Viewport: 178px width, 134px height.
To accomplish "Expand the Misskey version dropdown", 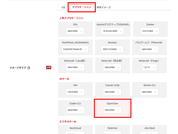I will [x=112, y=49].
